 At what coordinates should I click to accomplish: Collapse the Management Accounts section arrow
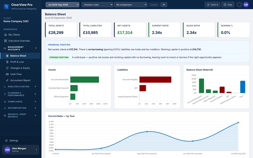tap(36, 48)
